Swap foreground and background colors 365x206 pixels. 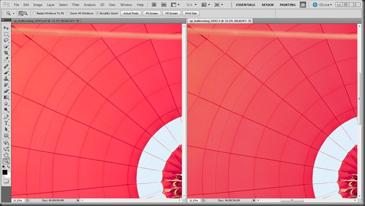[x=9, y=167]
